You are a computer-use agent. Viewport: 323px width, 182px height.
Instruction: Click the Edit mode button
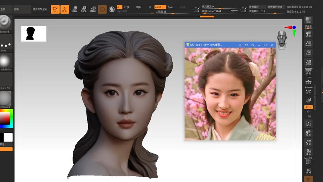pos(55,9)
